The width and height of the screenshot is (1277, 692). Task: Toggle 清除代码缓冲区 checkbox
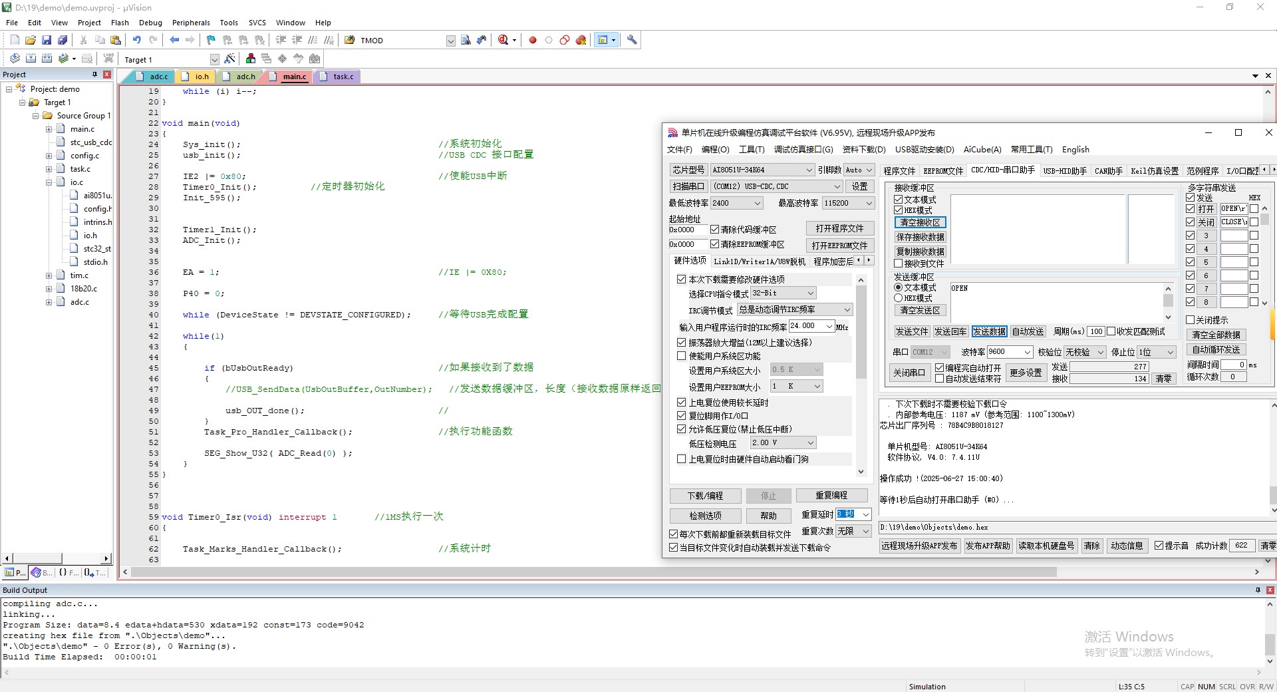click(x=714, y=230)
